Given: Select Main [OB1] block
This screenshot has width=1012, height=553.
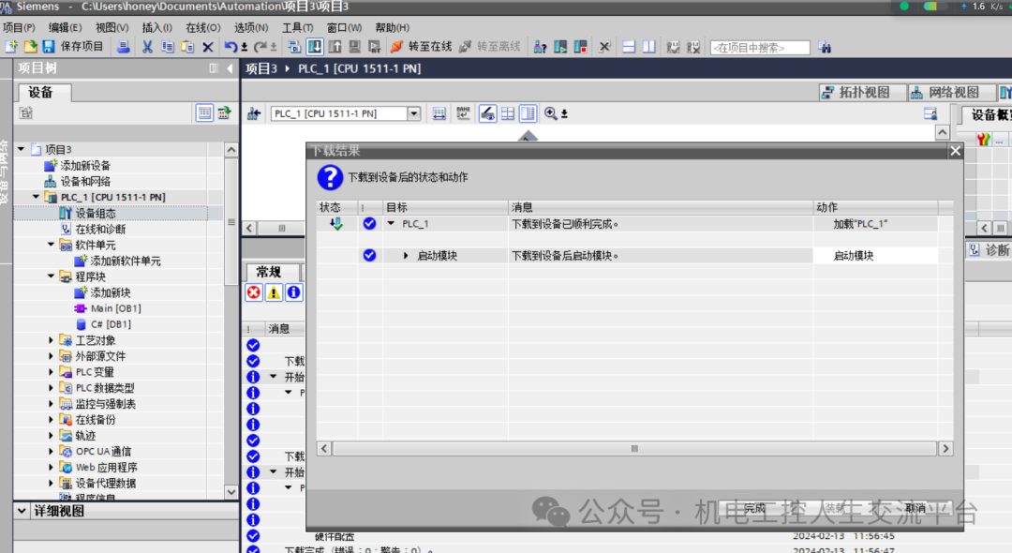Looking at the screenshot, I should click(115, 308).
